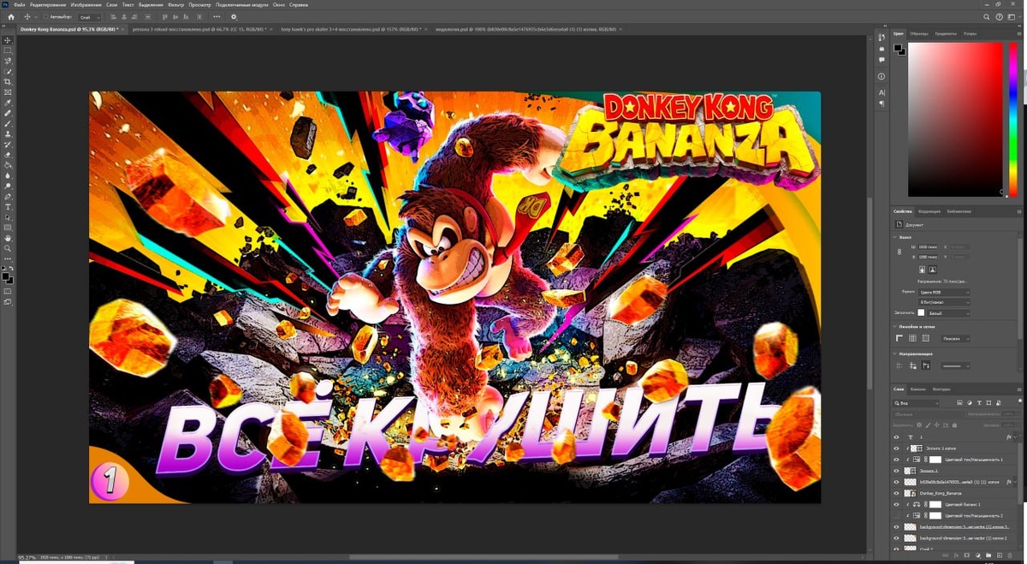This screenshot has height=564, width=1027.
Task: Create a new layer via plus icon
Action: pyautogui.click(x=1000, y=555)
